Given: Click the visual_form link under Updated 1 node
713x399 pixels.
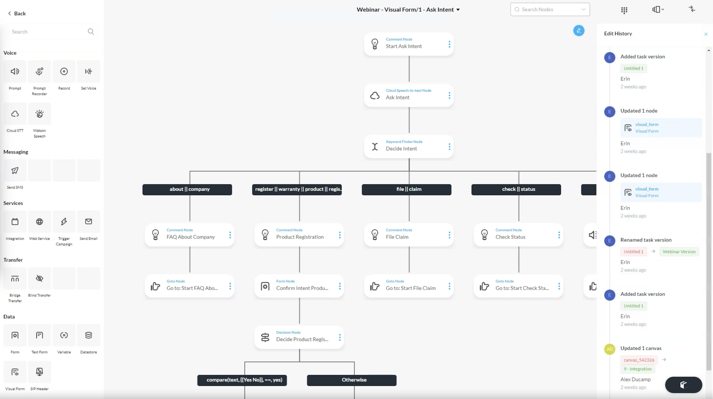Looking at the screenshot, I should coord(647,124).
